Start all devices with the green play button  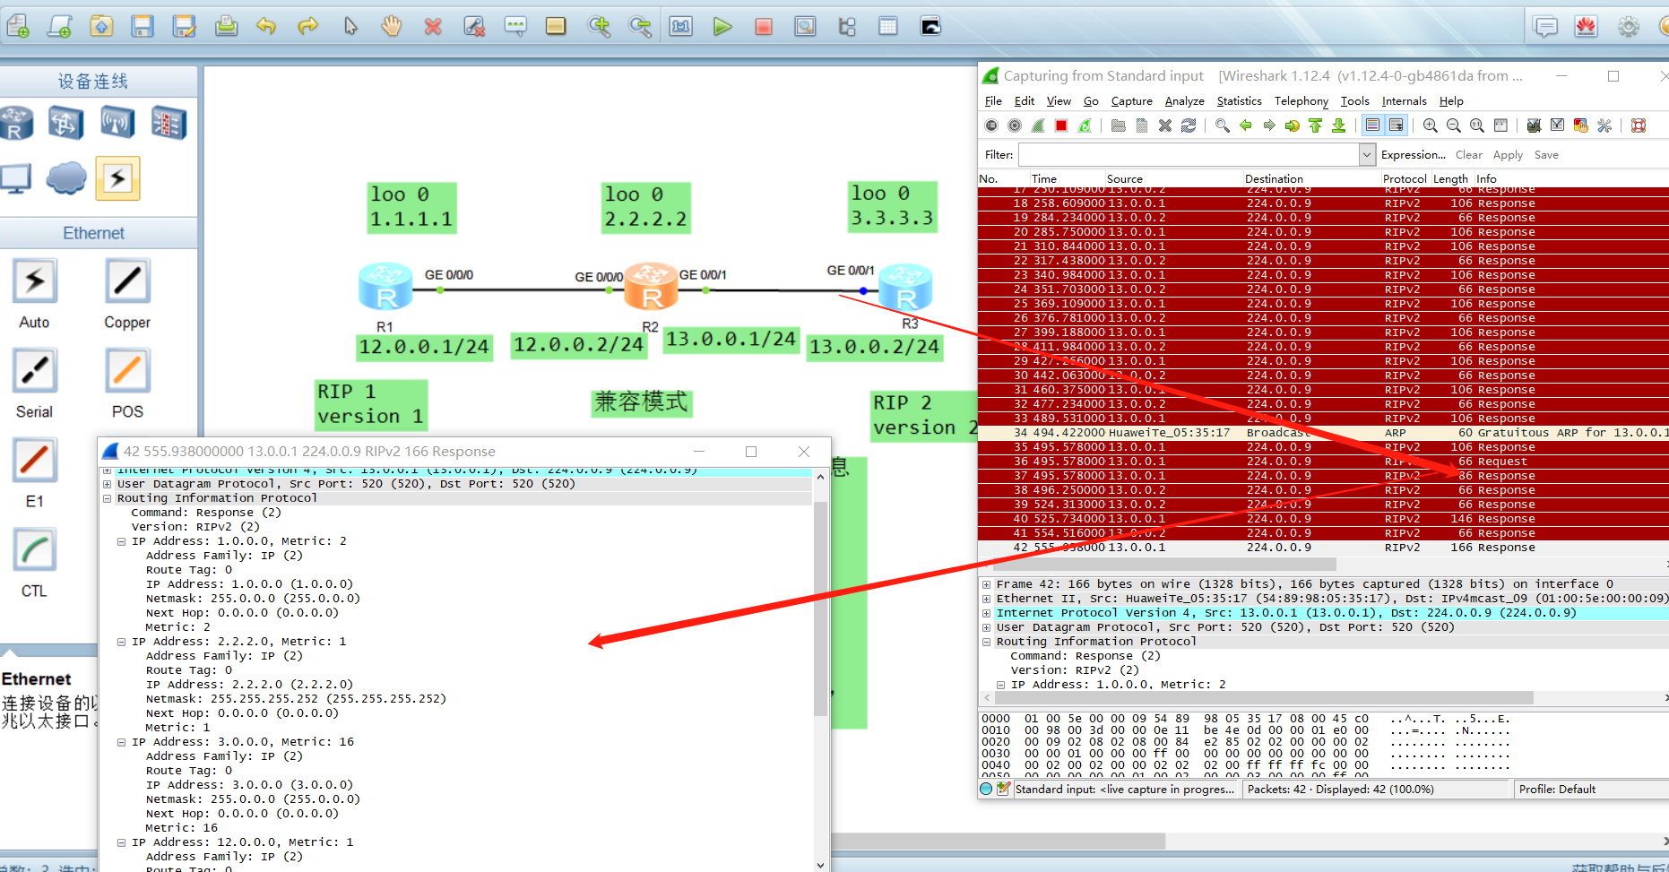point(722,26)
